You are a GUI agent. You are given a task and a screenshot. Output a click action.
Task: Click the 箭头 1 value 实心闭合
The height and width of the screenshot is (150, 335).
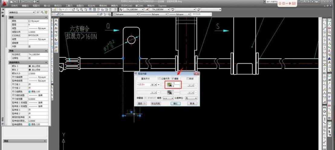[38, 66]
